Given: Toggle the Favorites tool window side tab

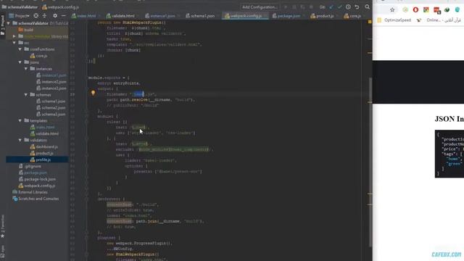Looking at the screenshot, I should (x=3, y=226).
